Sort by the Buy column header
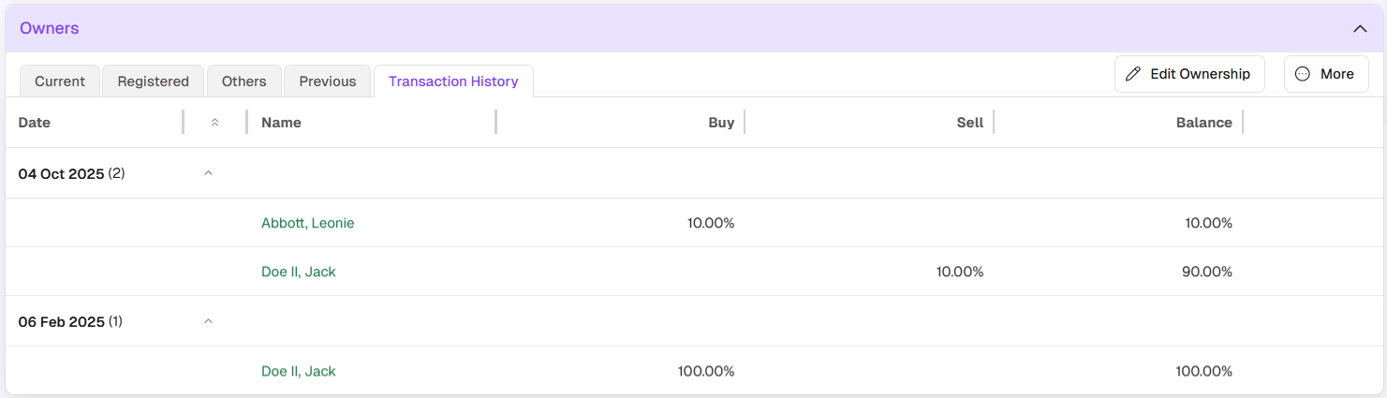 tap(721, 123)
